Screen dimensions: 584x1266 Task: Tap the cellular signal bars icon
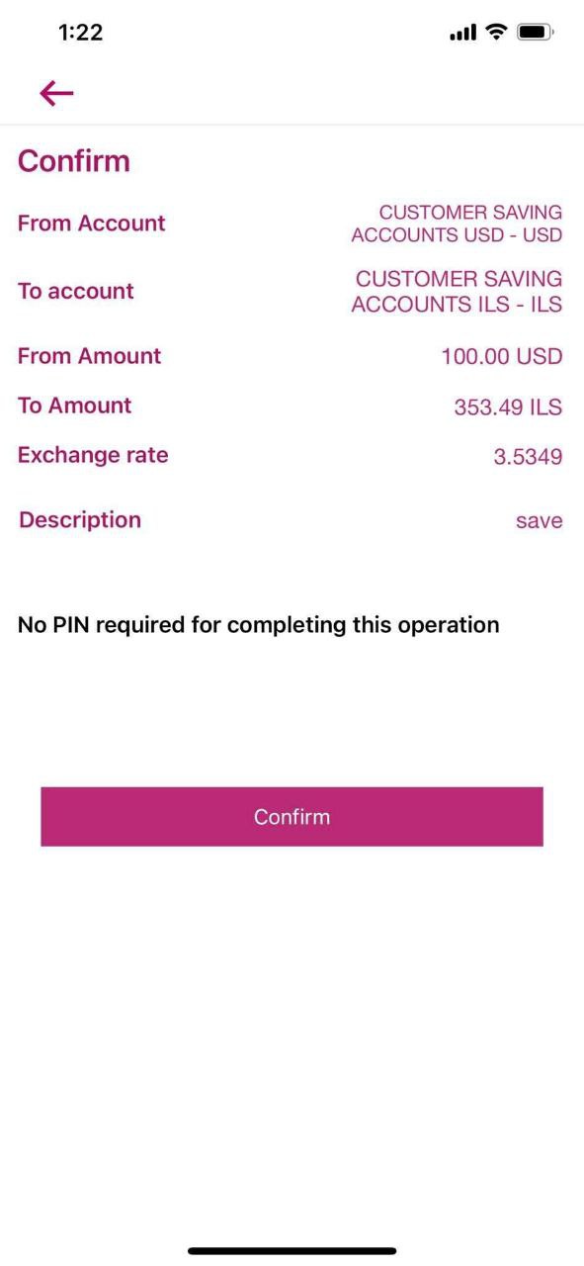click(x=462, y=34)
